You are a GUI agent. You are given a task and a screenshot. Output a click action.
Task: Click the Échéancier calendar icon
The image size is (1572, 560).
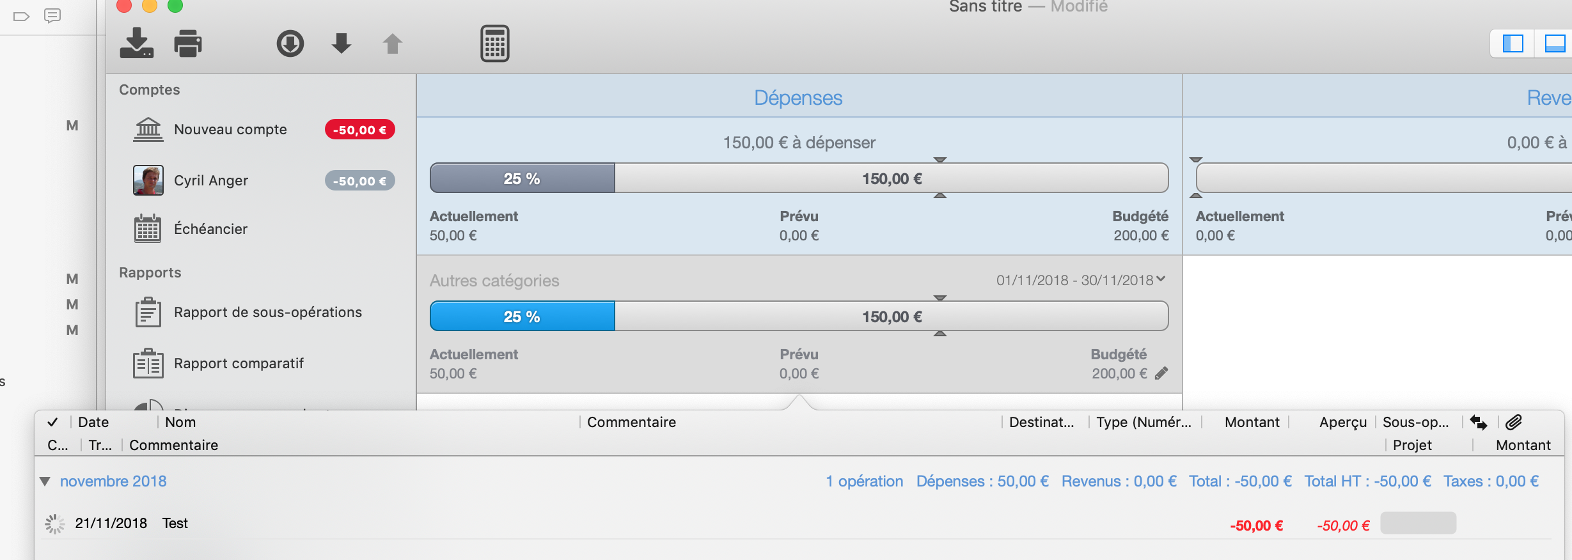point(148,228)
